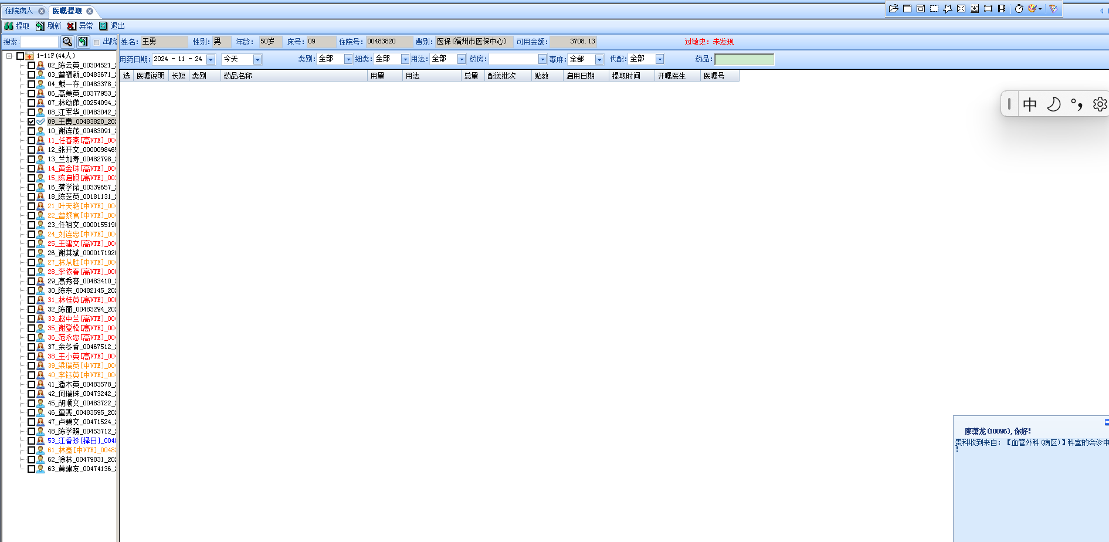Click the green 药品 input field
The image size is (1109, 542).
click(x=744, y=59)
